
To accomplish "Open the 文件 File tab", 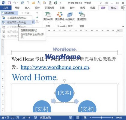I will 6,8.
